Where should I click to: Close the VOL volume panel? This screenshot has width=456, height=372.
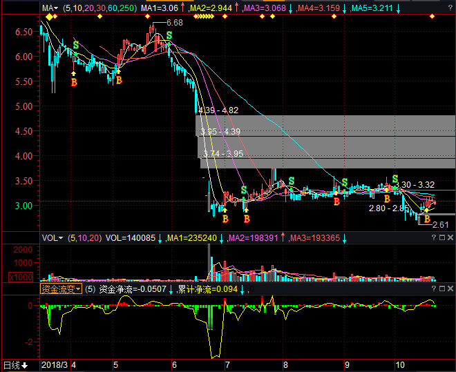(x=450, y=238)
